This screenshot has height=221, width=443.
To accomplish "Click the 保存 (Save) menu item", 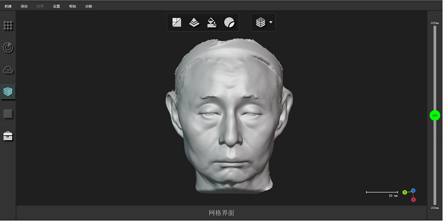I will (24, 6).
